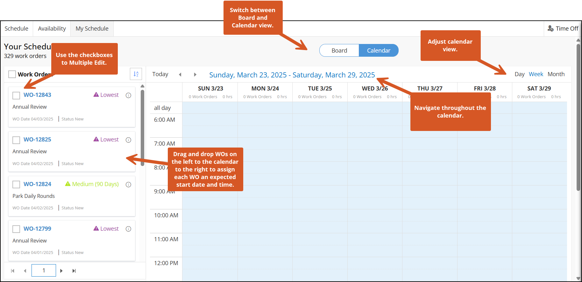Click the page number input field
The height and width of the screenshot is (282, 582).
pyautogui.click(x=44, y=271)
